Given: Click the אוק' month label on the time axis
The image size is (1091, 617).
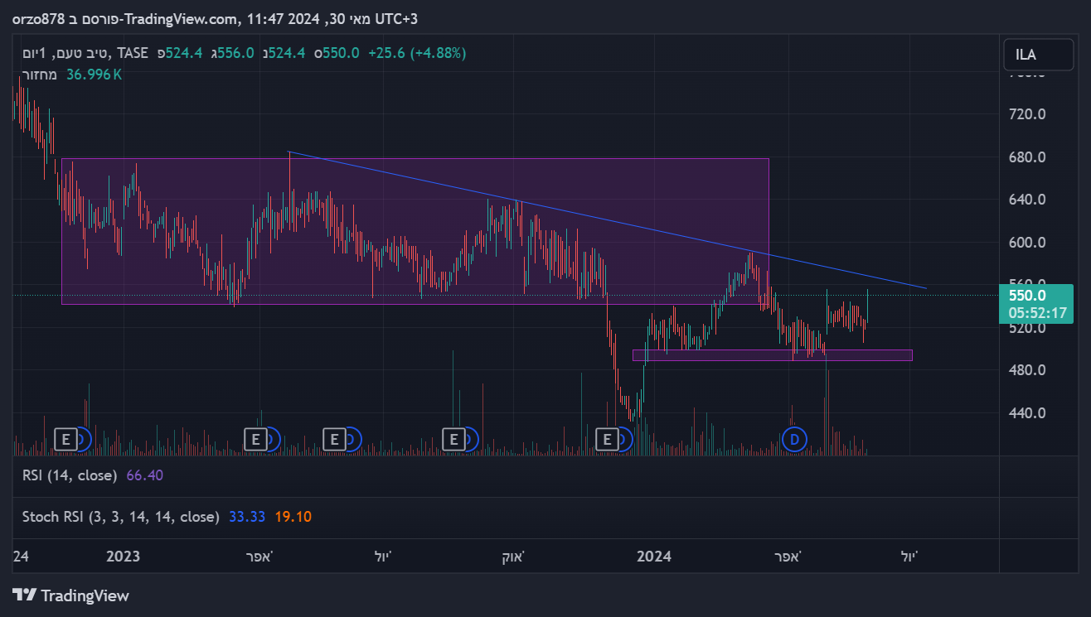Looking at the screenshot, I should pyautogui.click(x=513, y=557).
